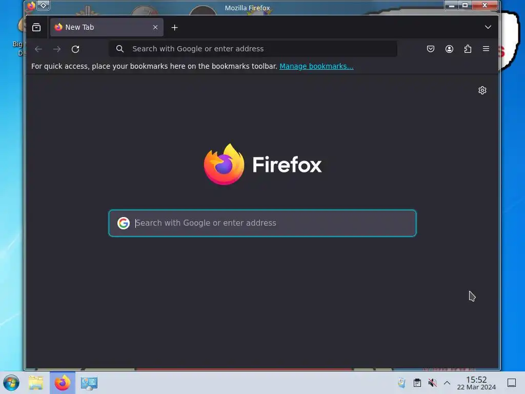Maximize the Mozilla Firefox window
Image resolution: width=525 pixels, height=394 pixels.
[x=465, y=5]
